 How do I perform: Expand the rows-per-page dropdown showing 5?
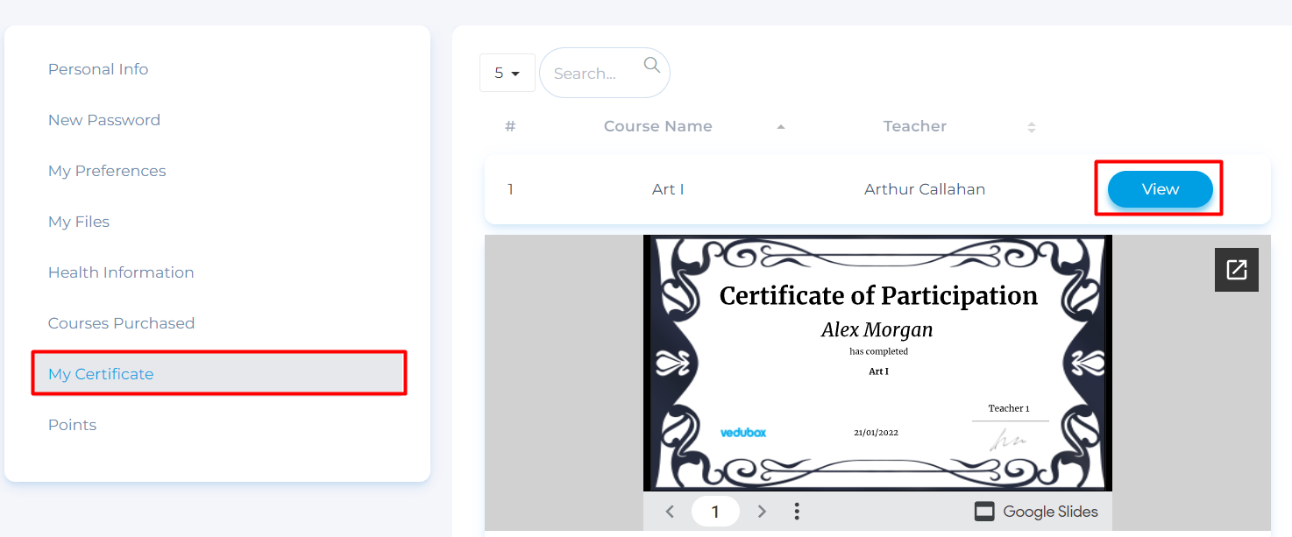pos(507,74)
